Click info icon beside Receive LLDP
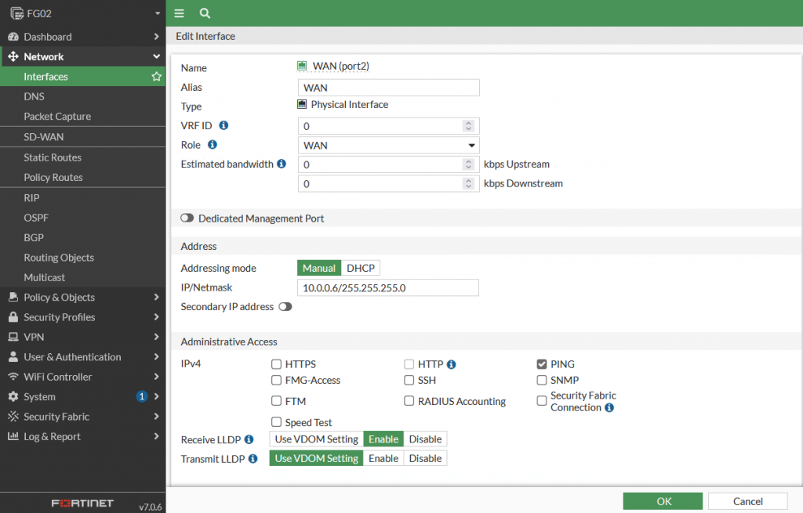 tap(249, 439)
